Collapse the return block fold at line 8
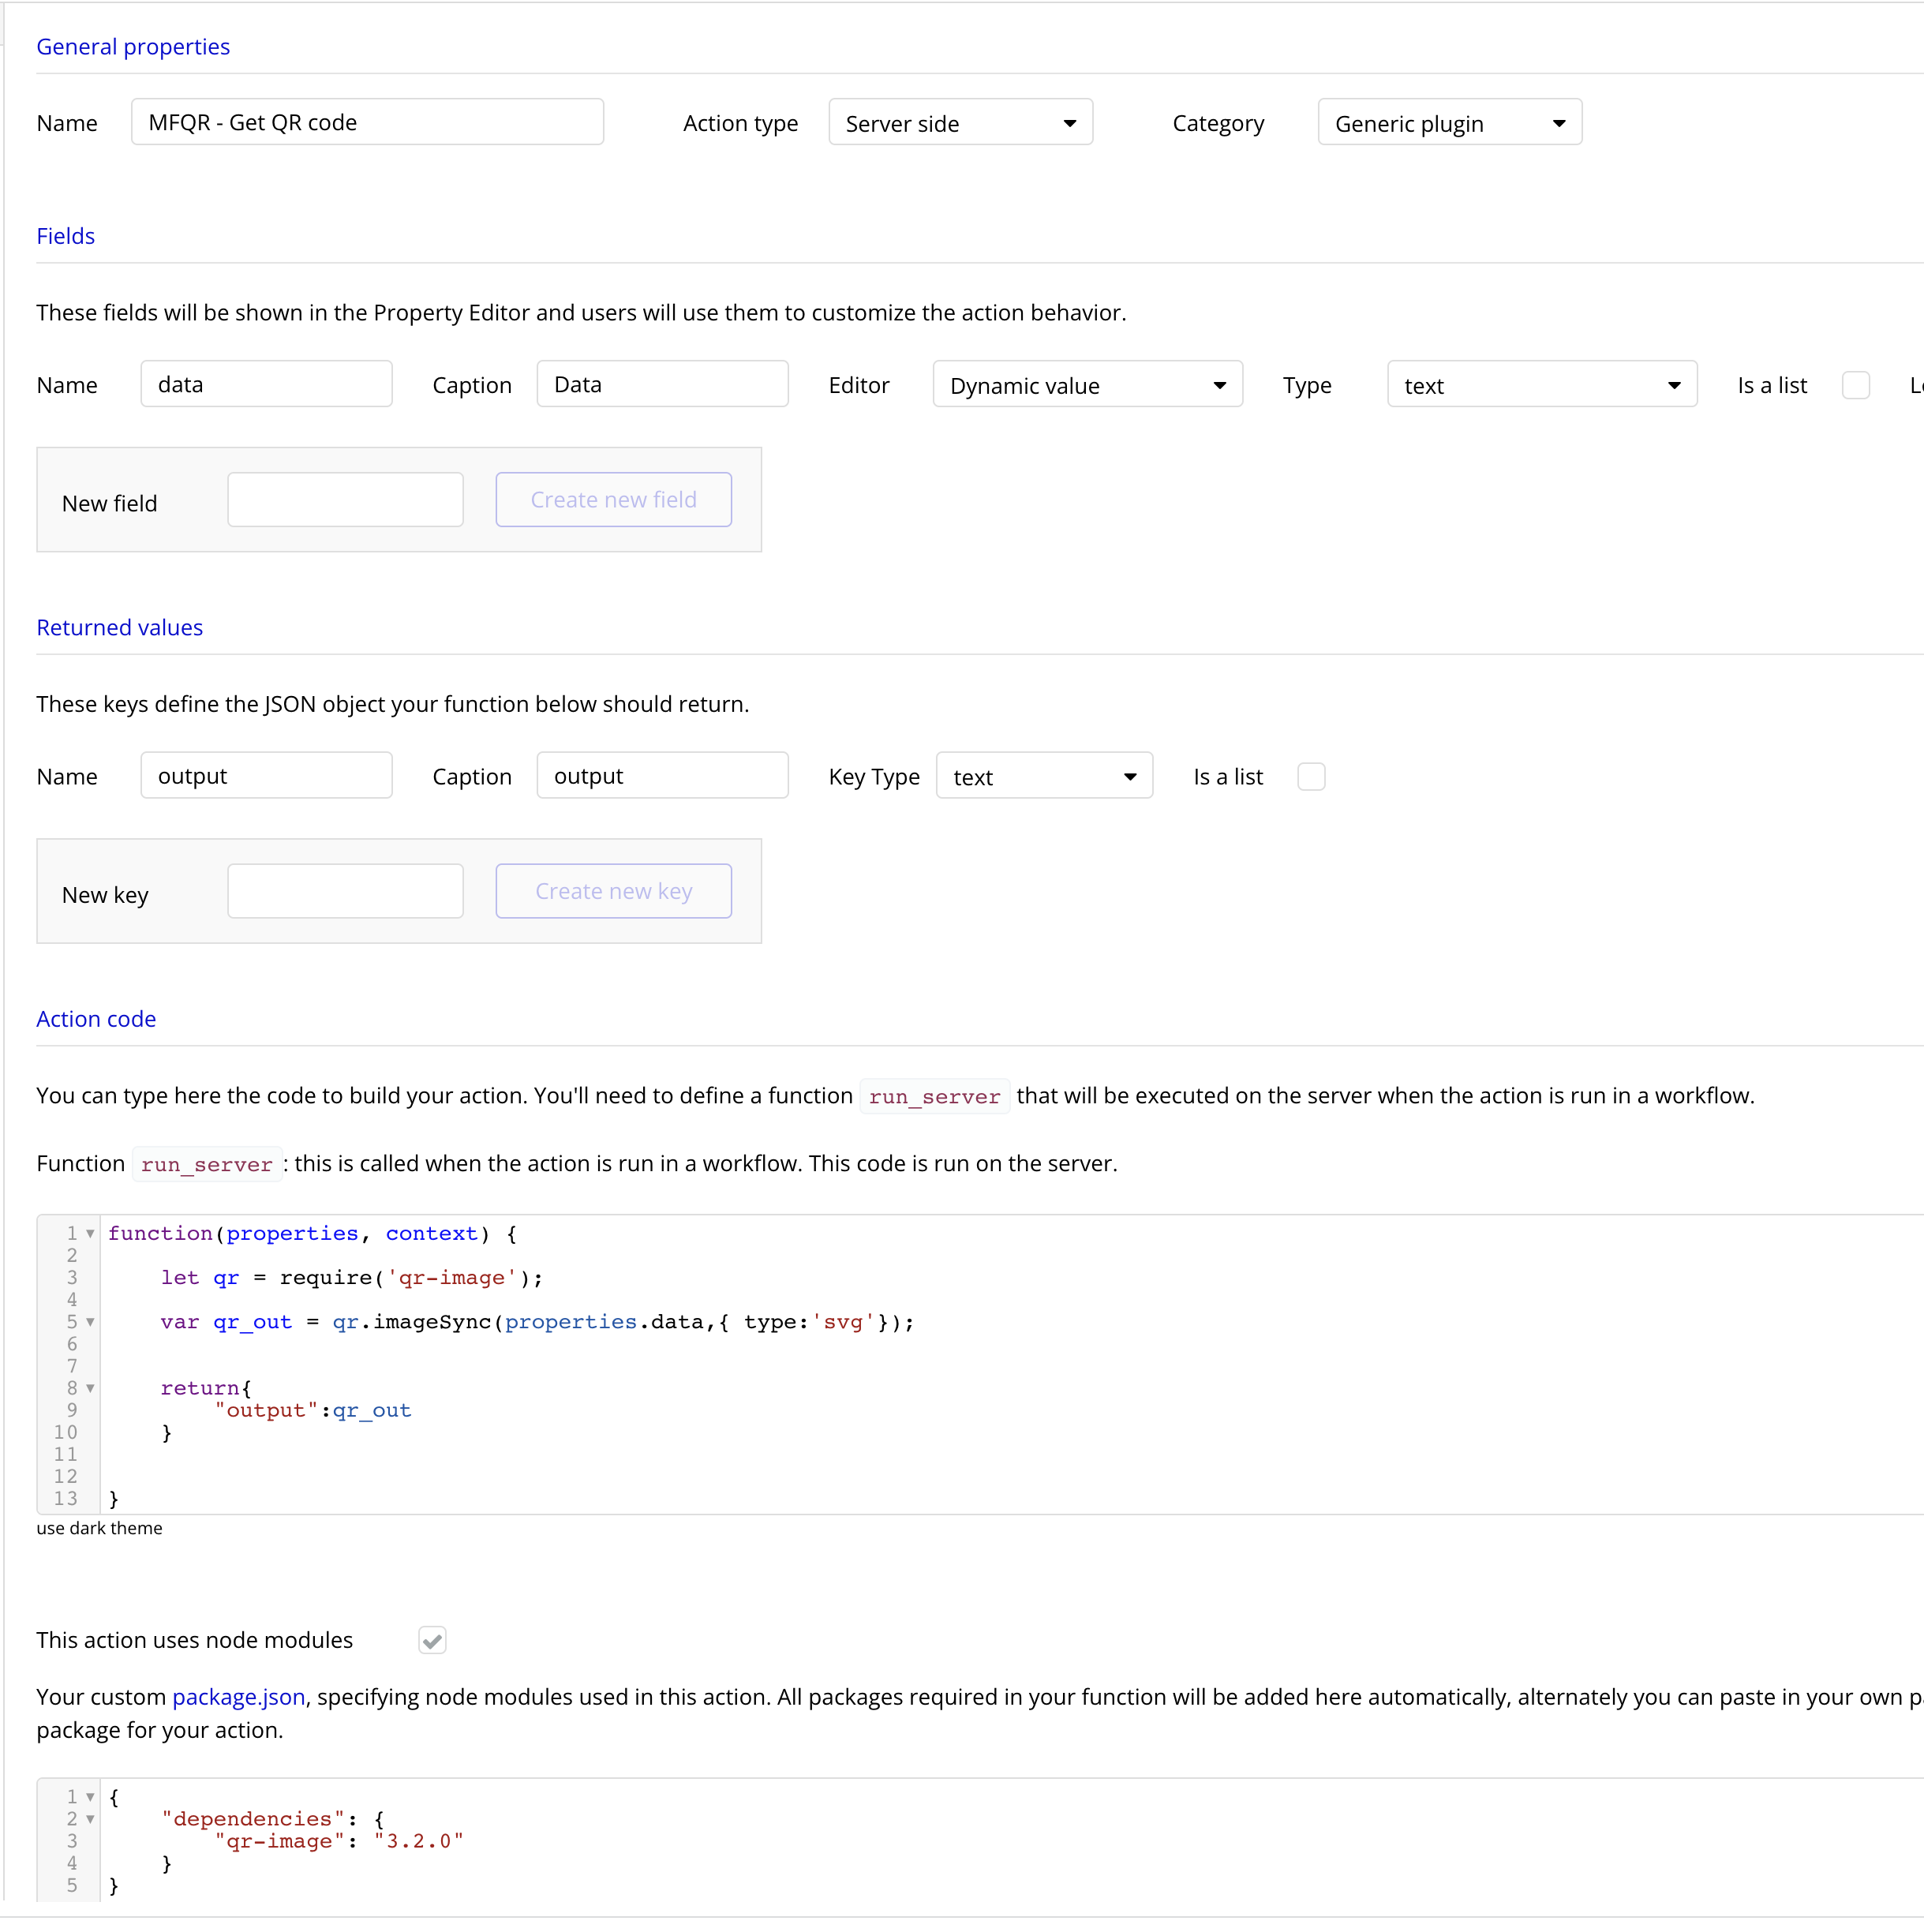Image resolution: width=1924 pixels, height=1932 pixels. 90,1388
